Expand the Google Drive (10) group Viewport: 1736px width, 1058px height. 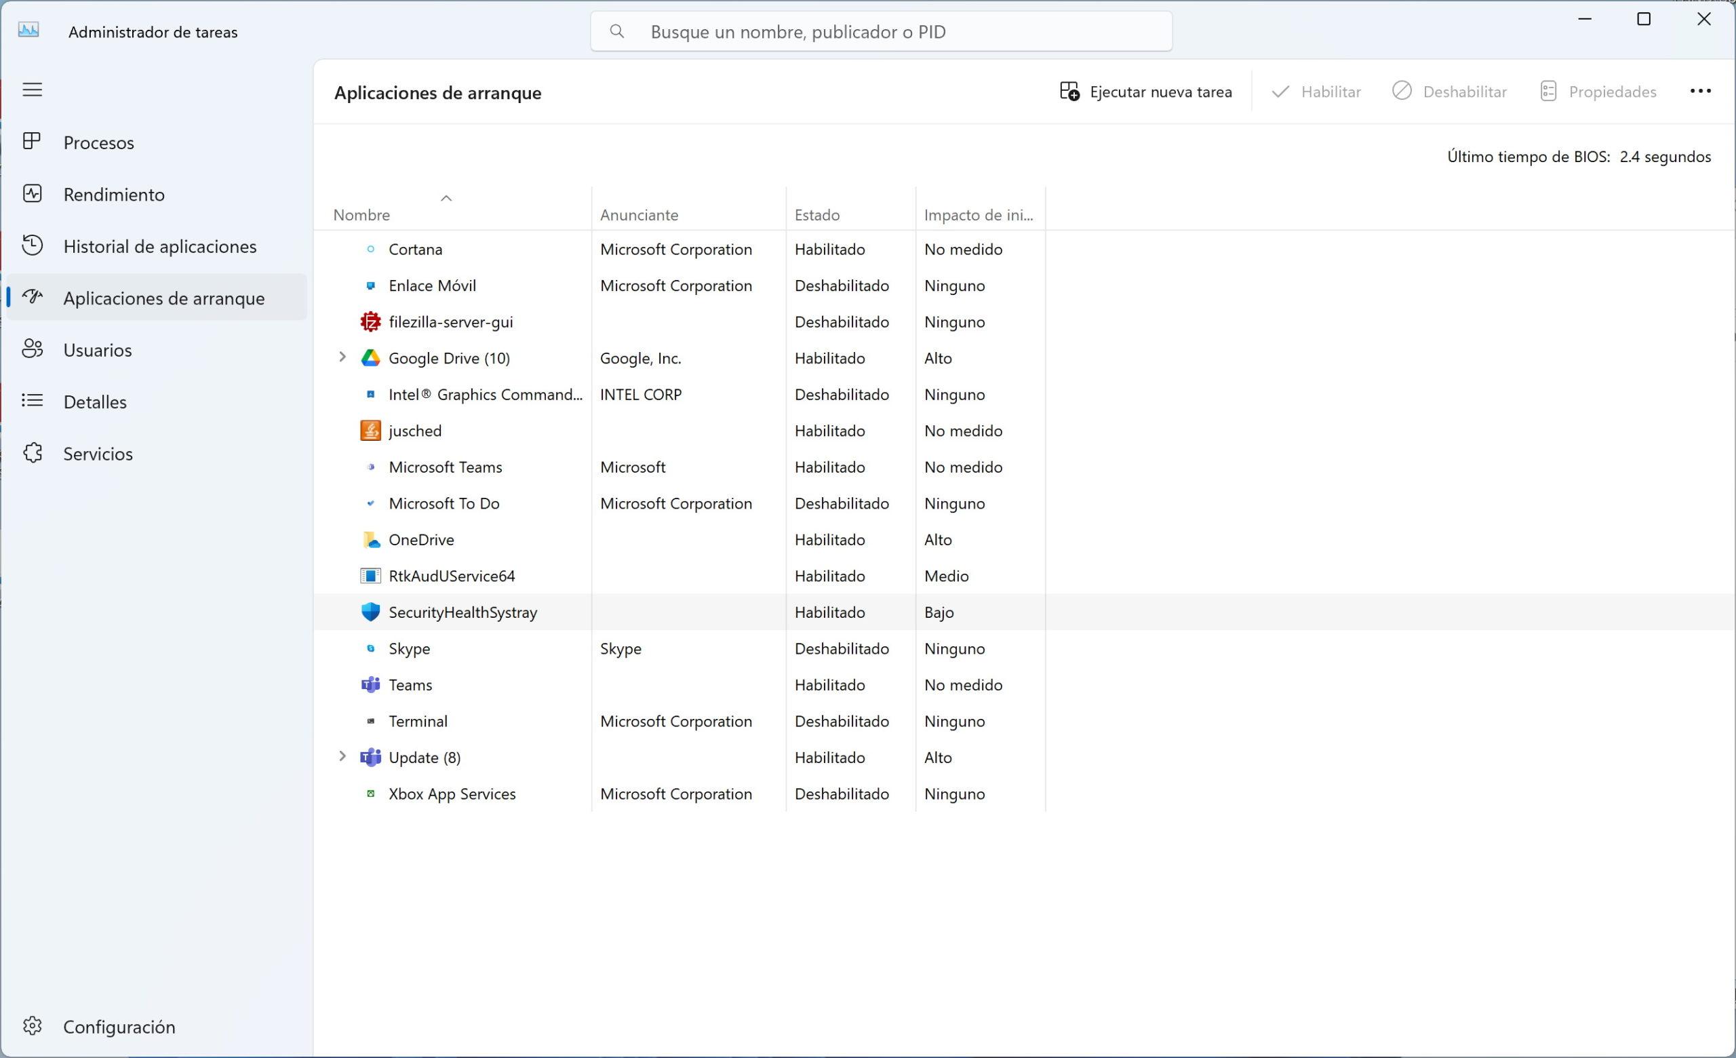342,357
